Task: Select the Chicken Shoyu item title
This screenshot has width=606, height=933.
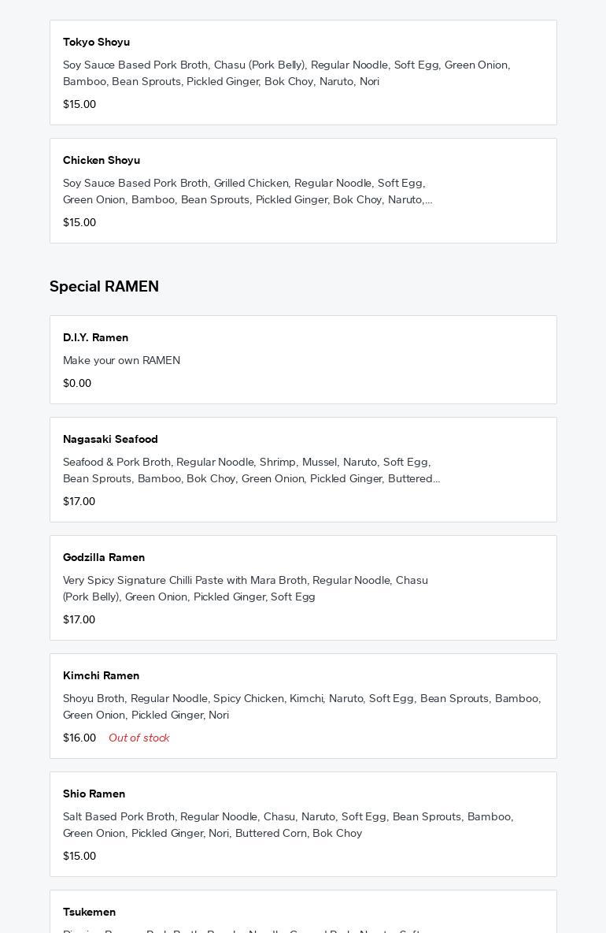Action: pyautogui.click(x=102, y=160)
